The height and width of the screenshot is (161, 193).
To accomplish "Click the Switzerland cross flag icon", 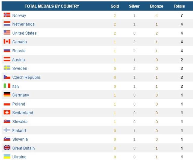I will pyautogui.click(x=7, y=112).
